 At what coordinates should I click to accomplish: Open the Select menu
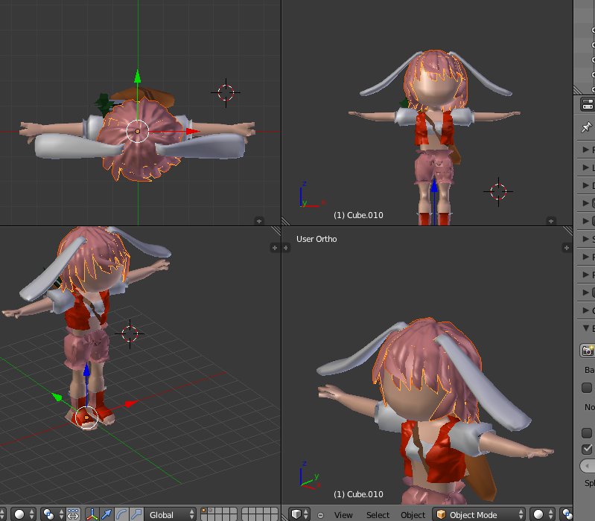[378, 515]
